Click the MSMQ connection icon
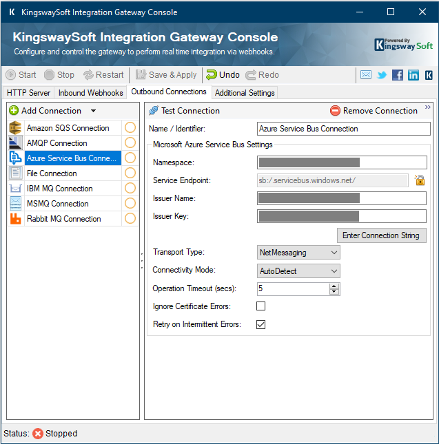439x444 pixels. tap(16, 203)
